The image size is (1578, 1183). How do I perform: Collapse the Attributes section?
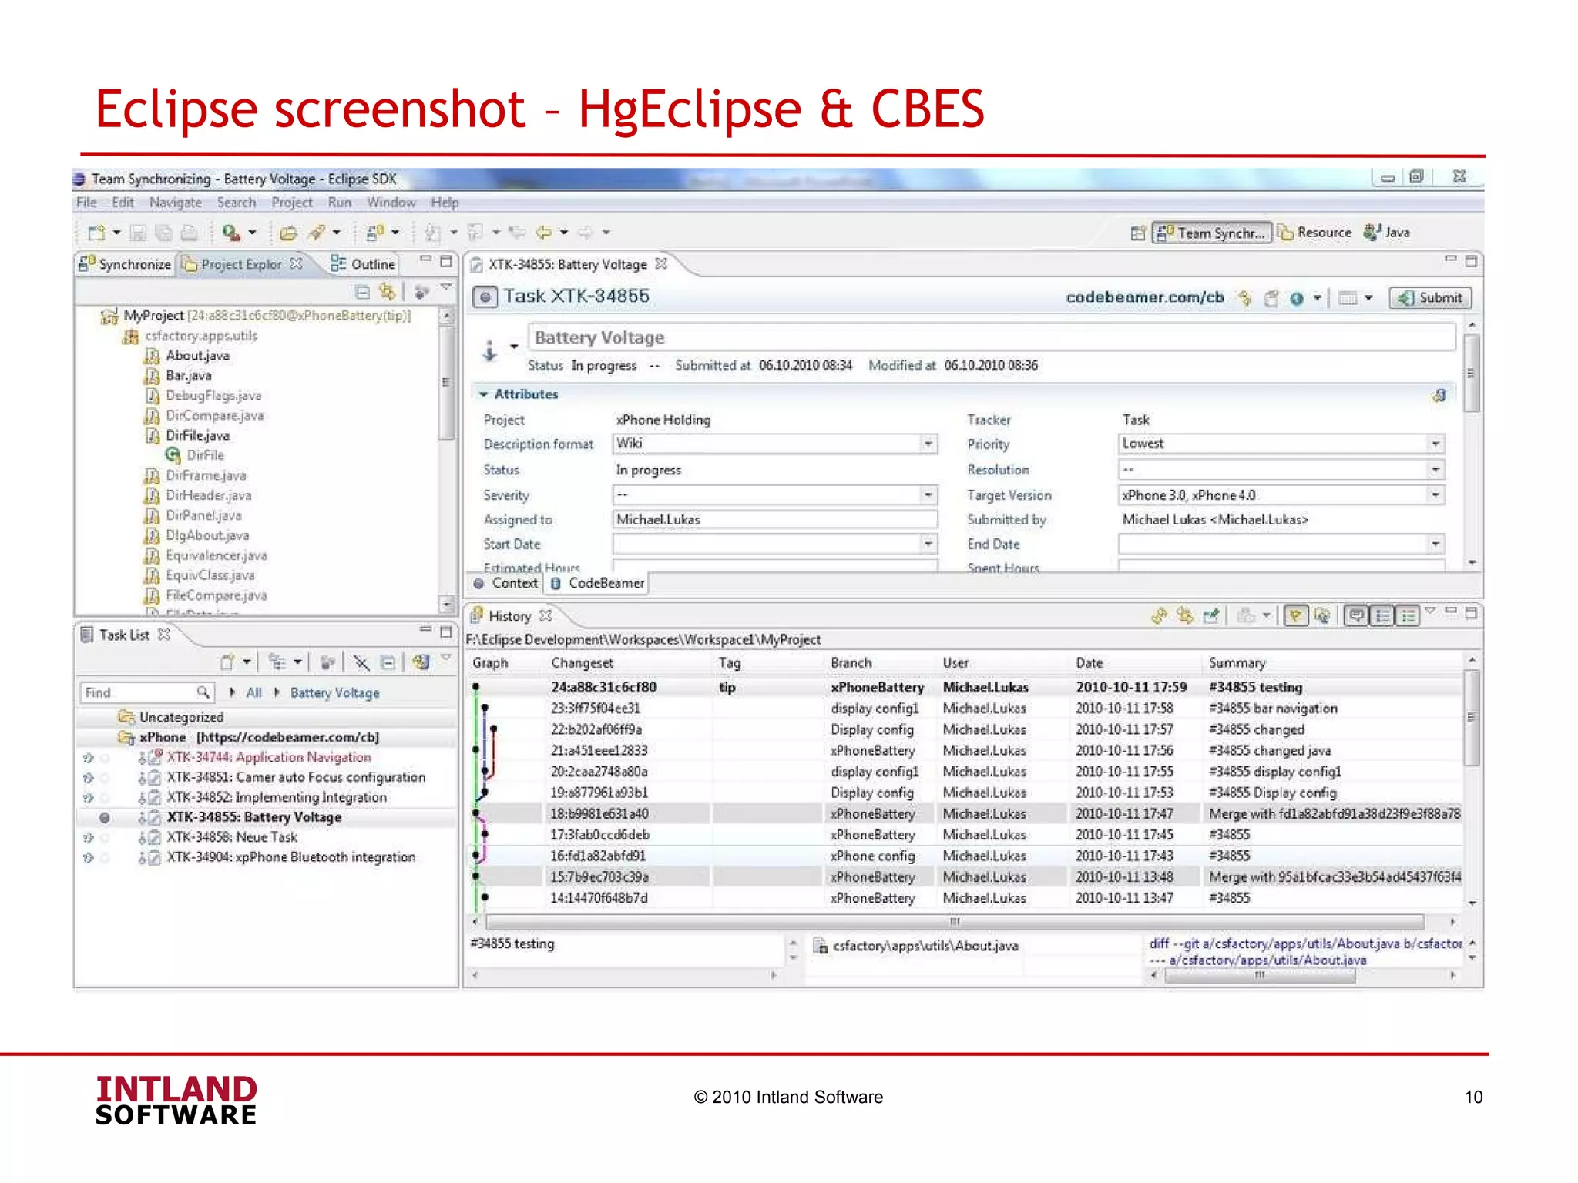click(x=484, y=394)
